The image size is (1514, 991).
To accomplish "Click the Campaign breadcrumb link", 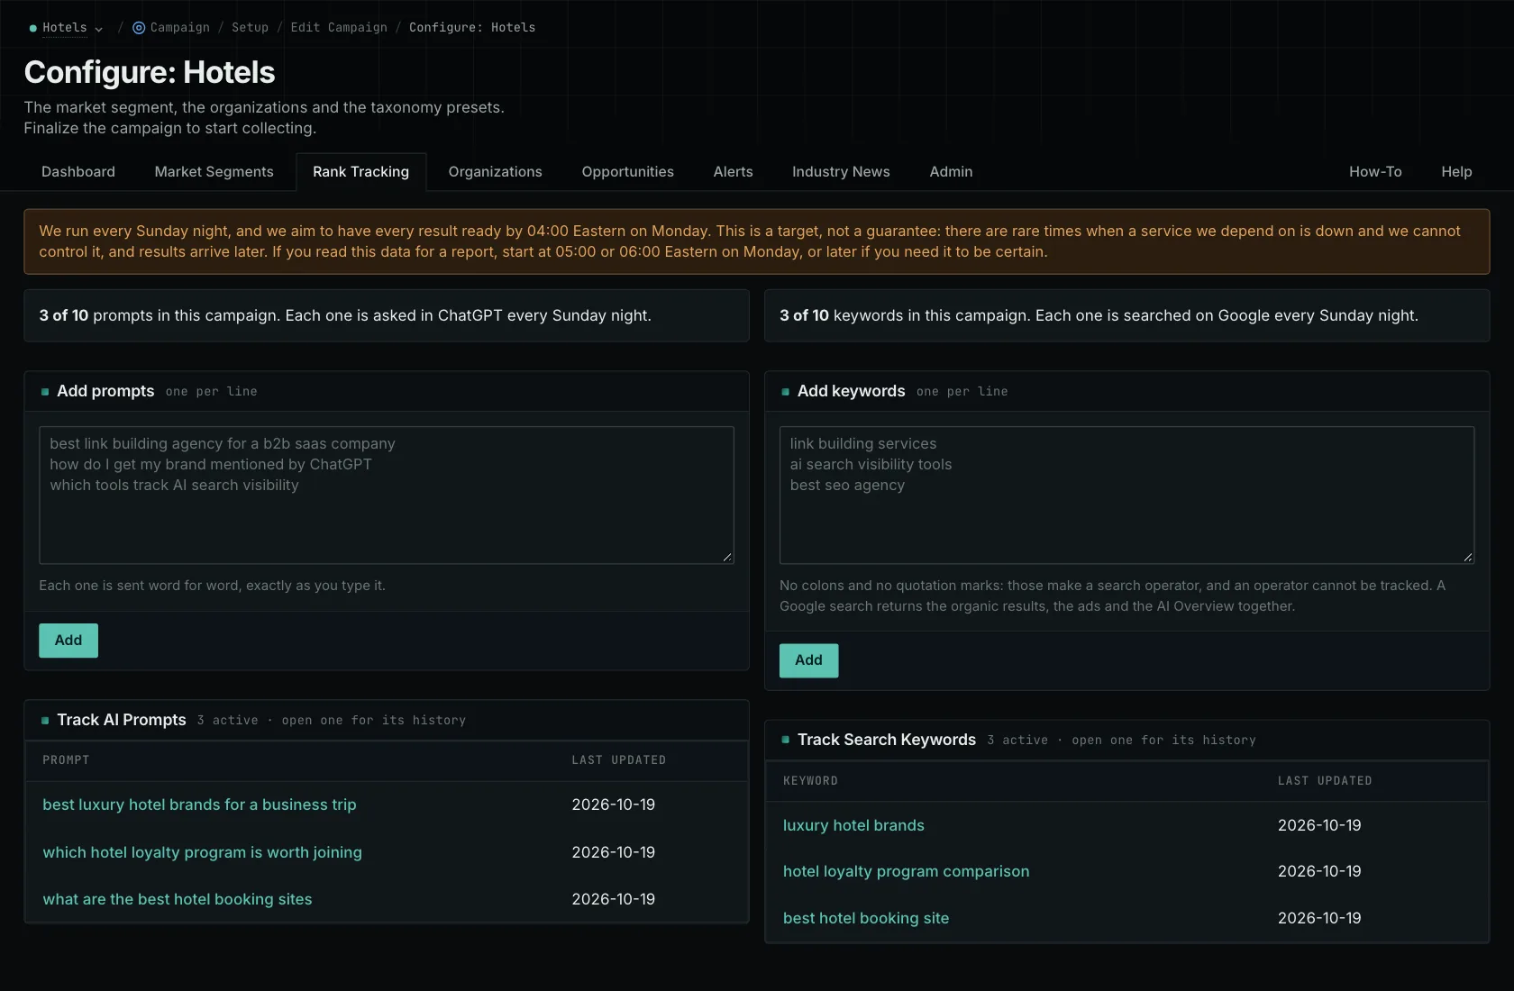I will point(180,28).
